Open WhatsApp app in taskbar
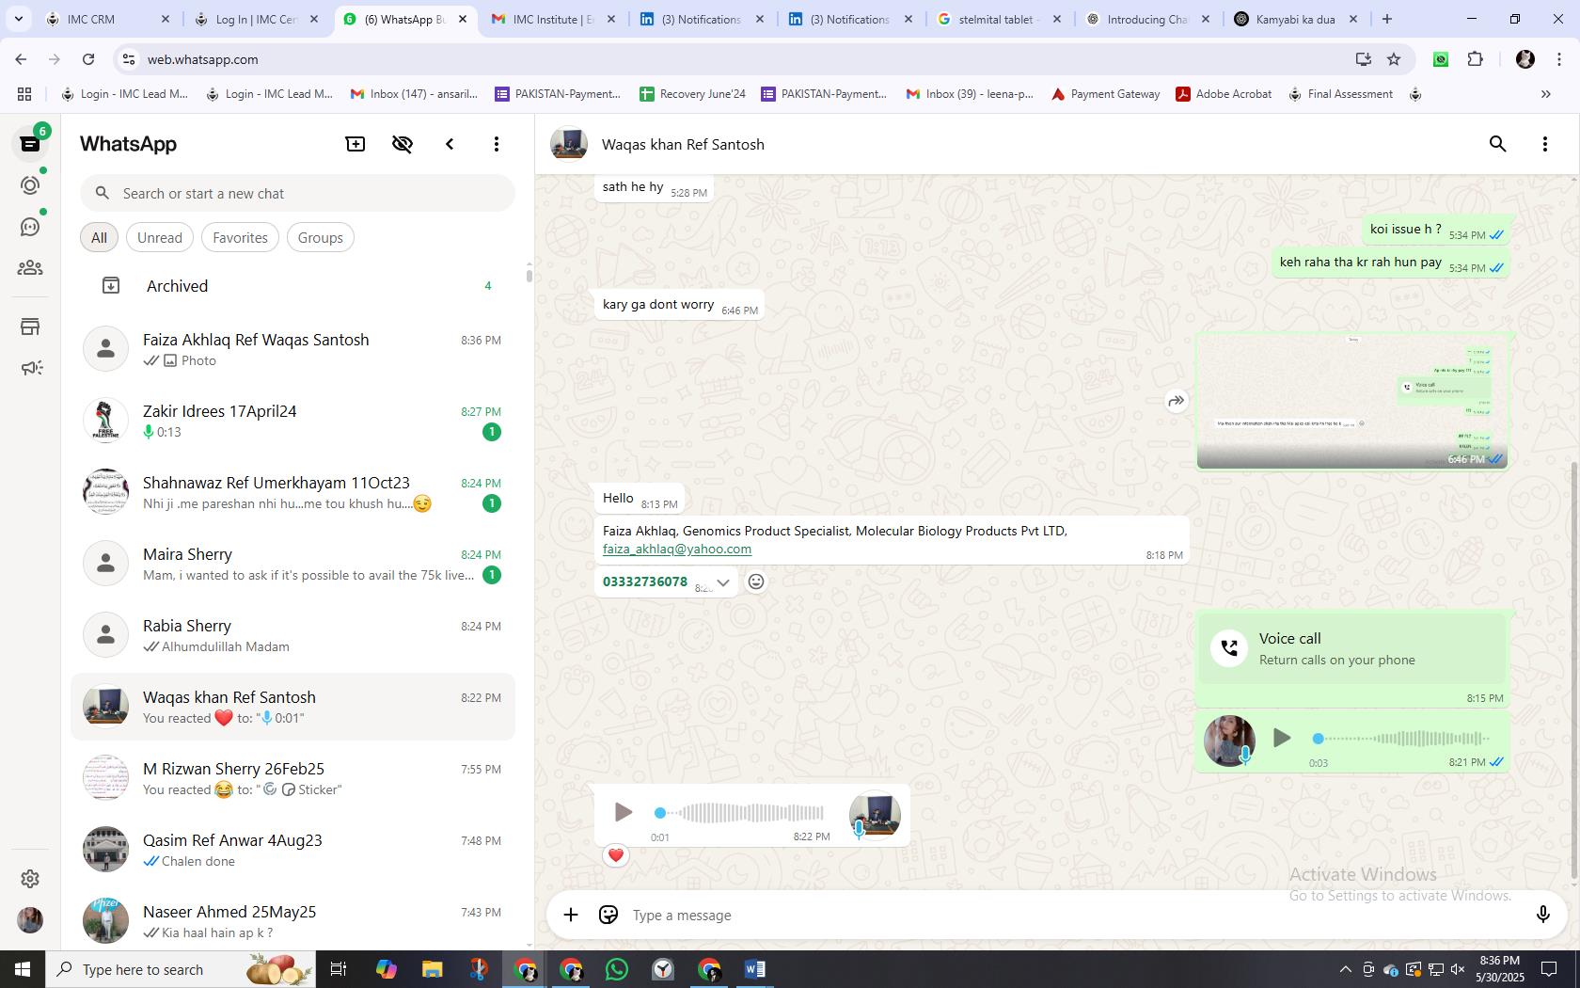 [x=617, y=969]
